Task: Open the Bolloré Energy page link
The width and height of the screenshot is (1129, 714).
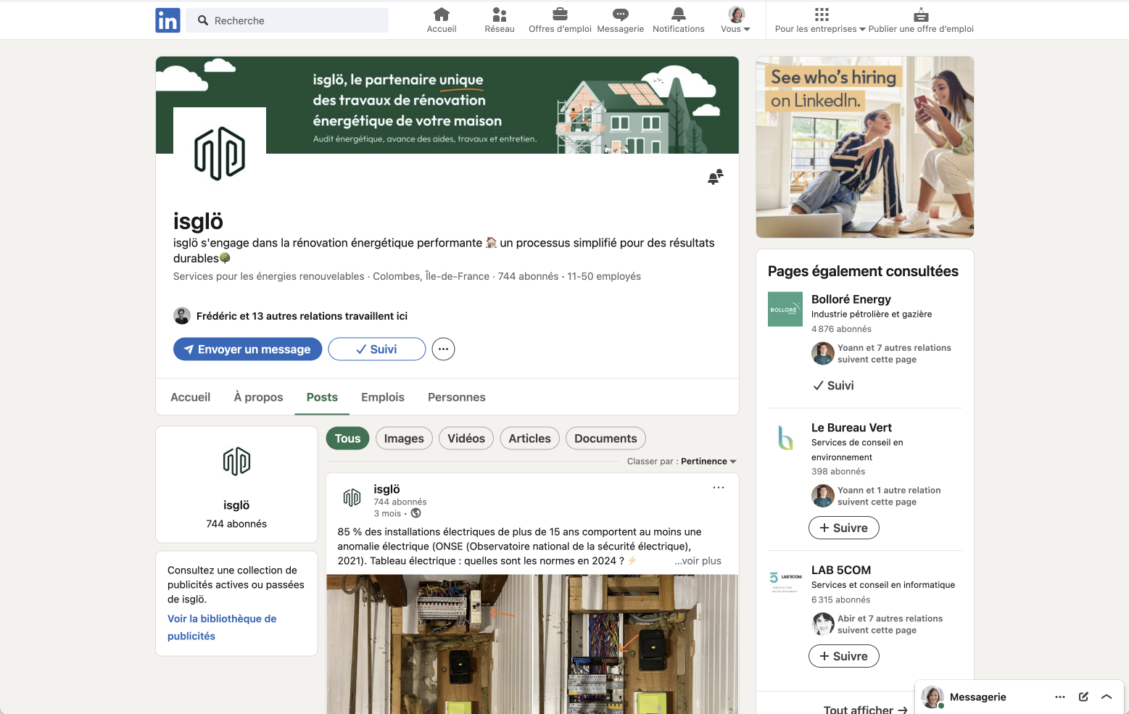Action: pyautogui.click(x=851, y=299)
